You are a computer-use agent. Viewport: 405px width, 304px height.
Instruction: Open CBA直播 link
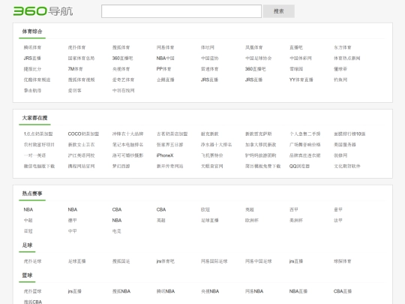click(343, 291)
